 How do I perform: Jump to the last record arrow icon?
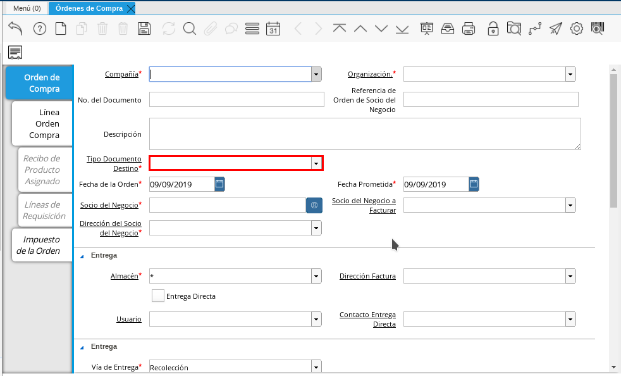(x=402, y=28)
